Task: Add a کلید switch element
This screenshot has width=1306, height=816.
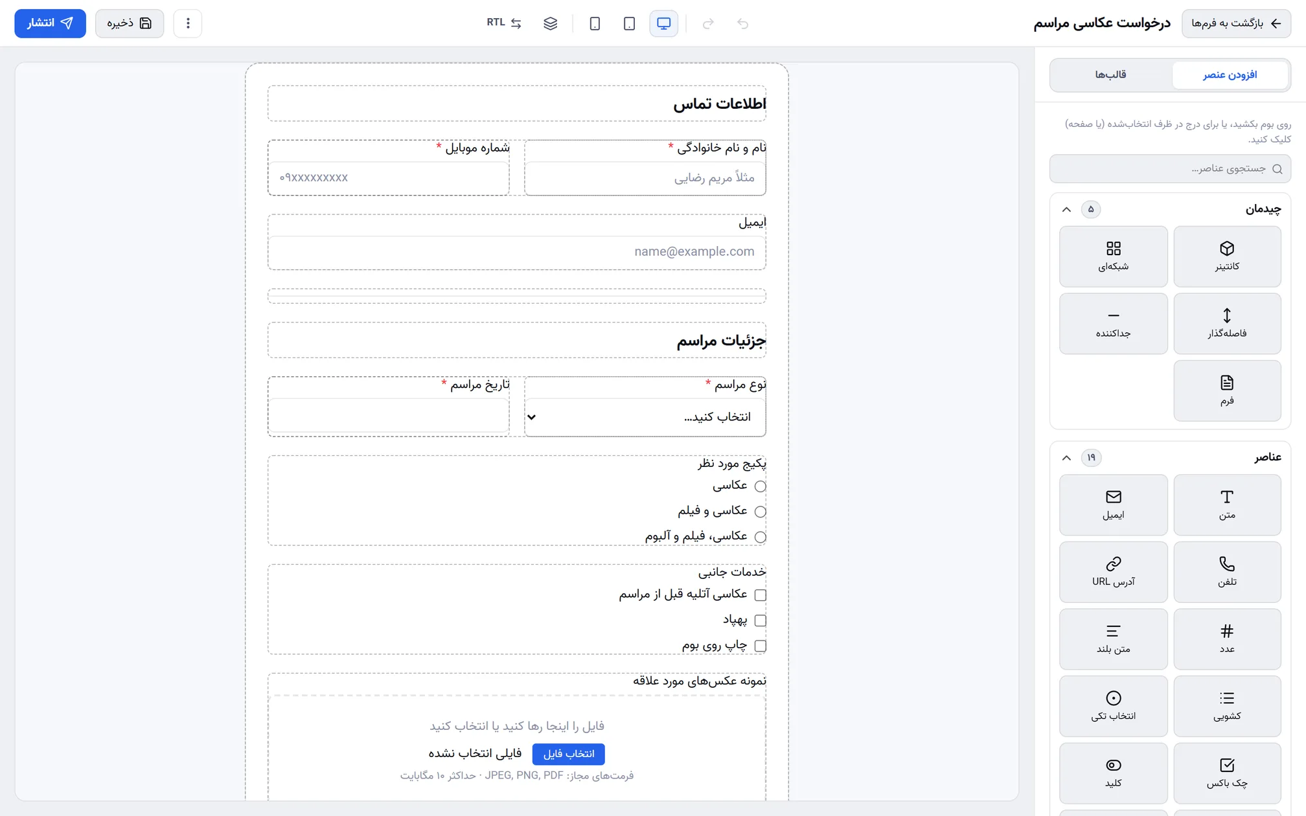Action: coord(1113,773)
